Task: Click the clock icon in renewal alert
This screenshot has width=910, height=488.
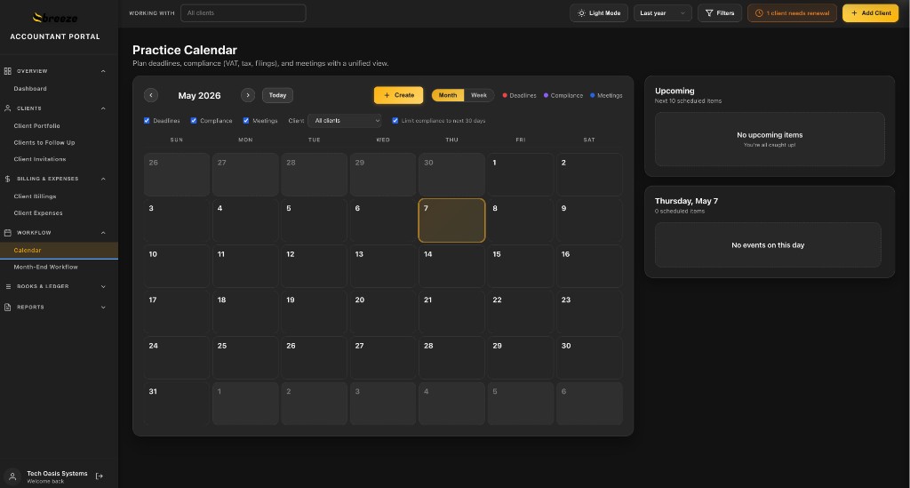Action: 759,12
